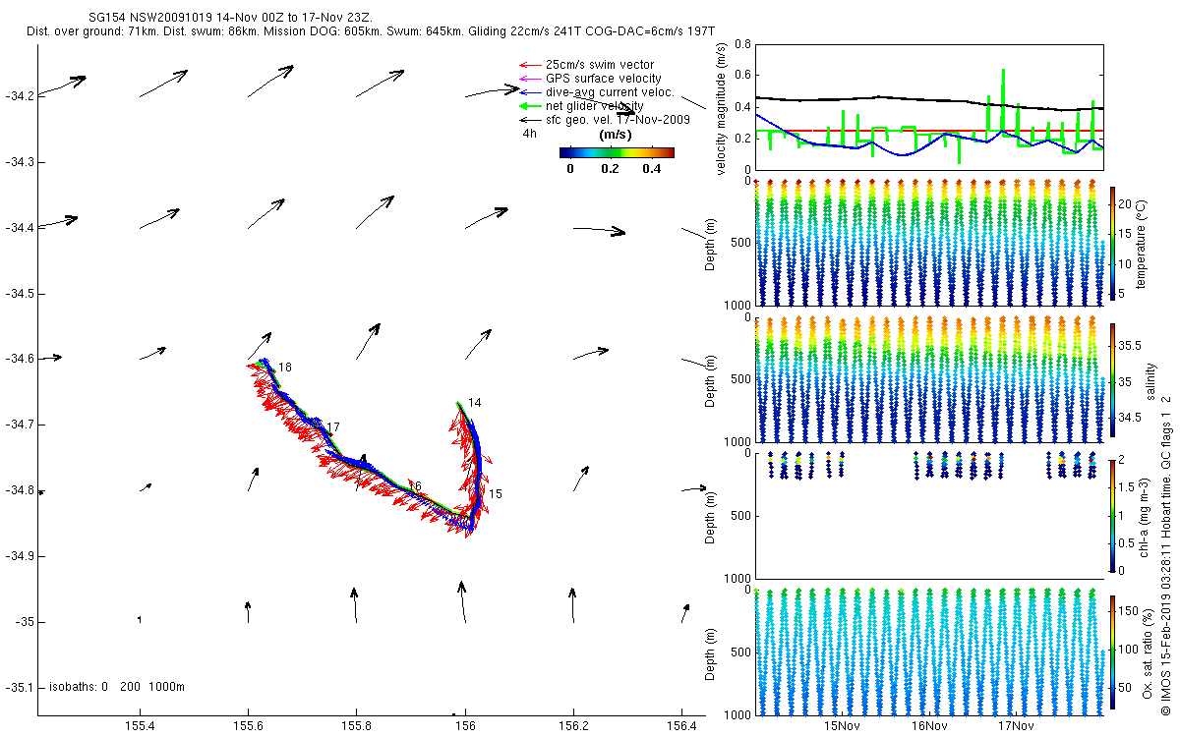Click latitude tick label "-34.5"

click(x=20, y=293)
